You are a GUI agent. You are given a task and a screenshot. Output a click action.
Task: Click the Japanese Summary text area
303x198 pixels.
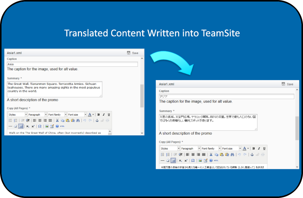pos(208,122)
